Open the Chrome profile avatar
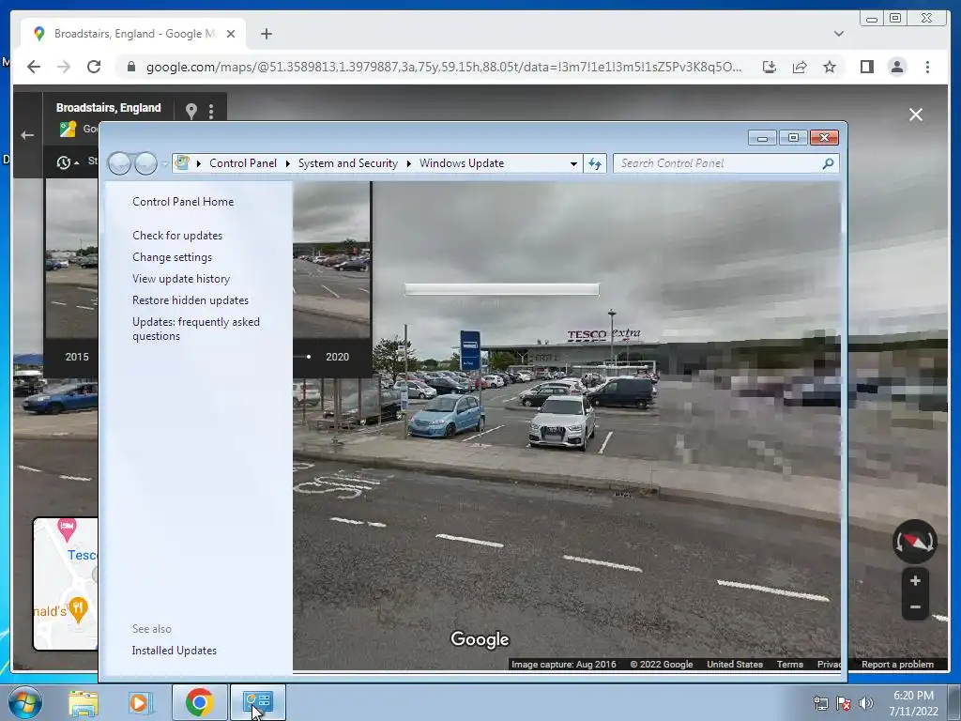This screenshot has width=961, height=721. [896, 67]
